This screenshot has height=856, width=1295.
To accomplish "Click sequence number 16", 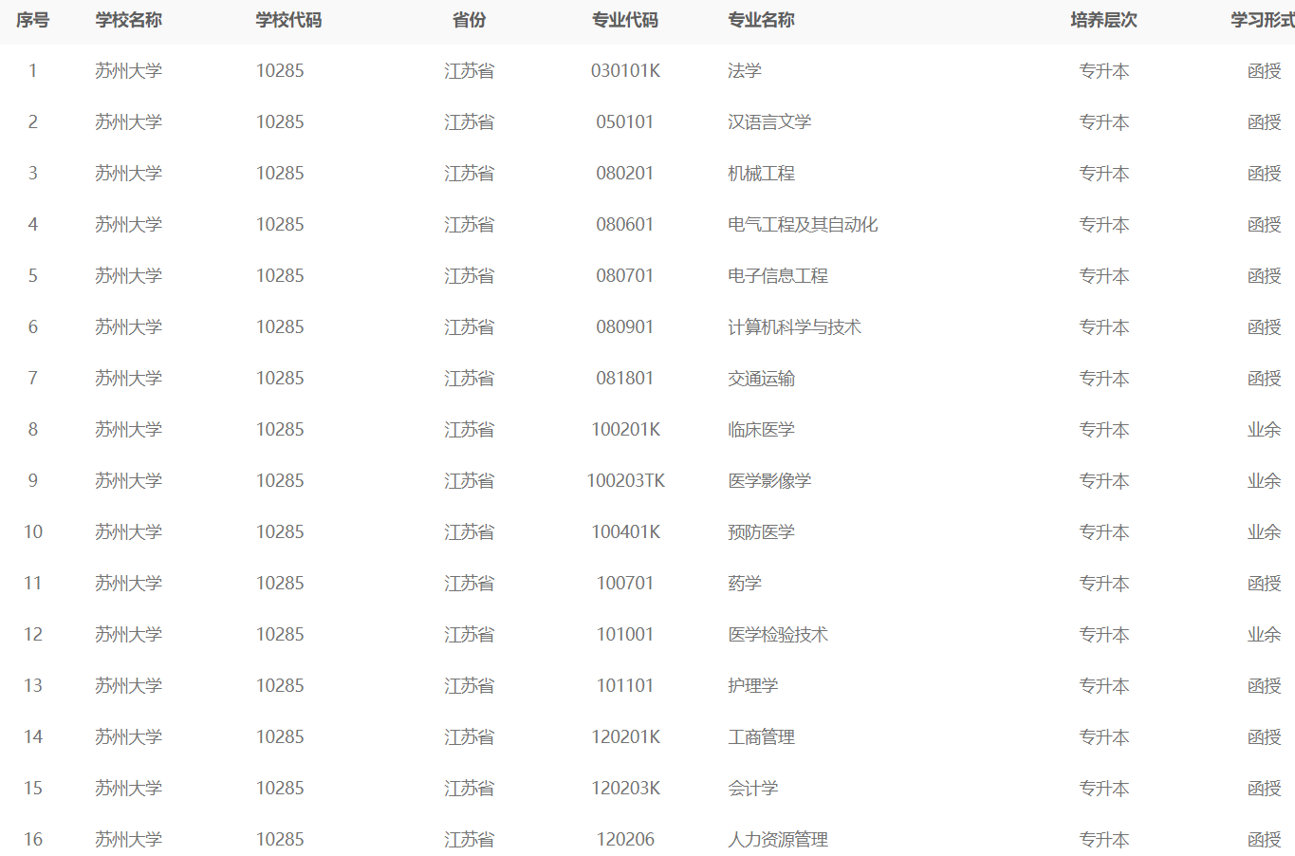I will point(33,840).
